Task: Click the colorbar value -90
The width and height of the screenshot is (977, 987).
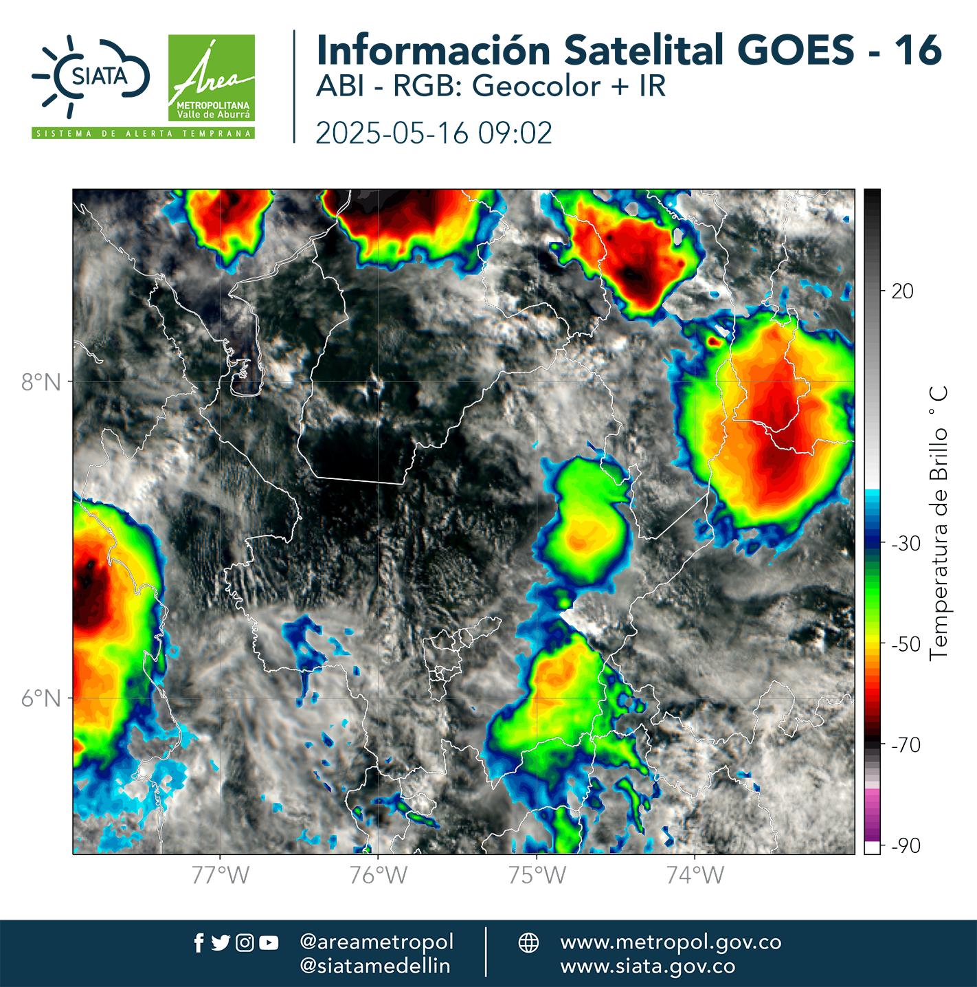Action: tap(906, 845)
